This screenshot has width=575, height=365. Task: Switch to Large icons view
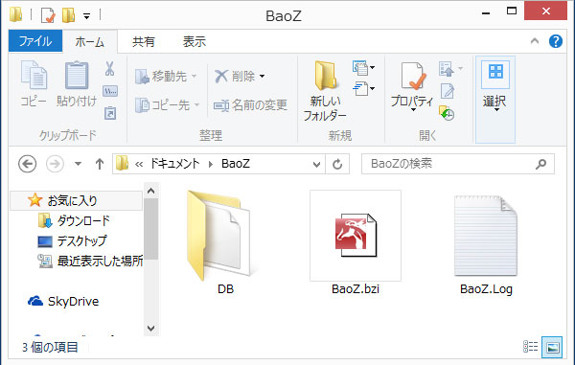tap(552, 347)
